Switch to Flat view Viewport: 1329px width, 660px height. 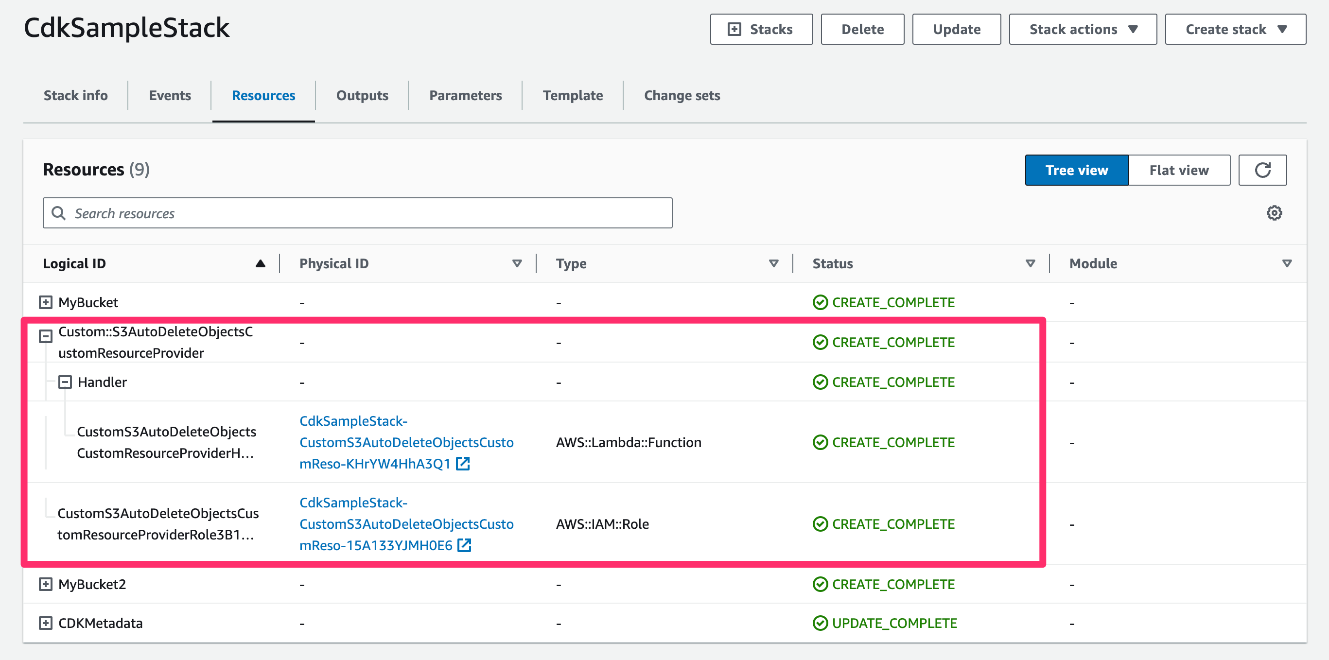[1179, 170]
